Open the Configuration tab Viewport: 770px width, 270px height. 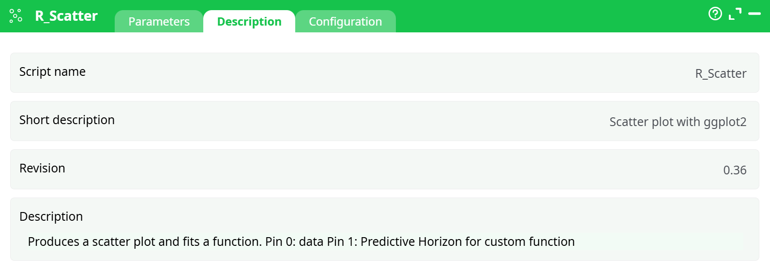pos(345,22)
